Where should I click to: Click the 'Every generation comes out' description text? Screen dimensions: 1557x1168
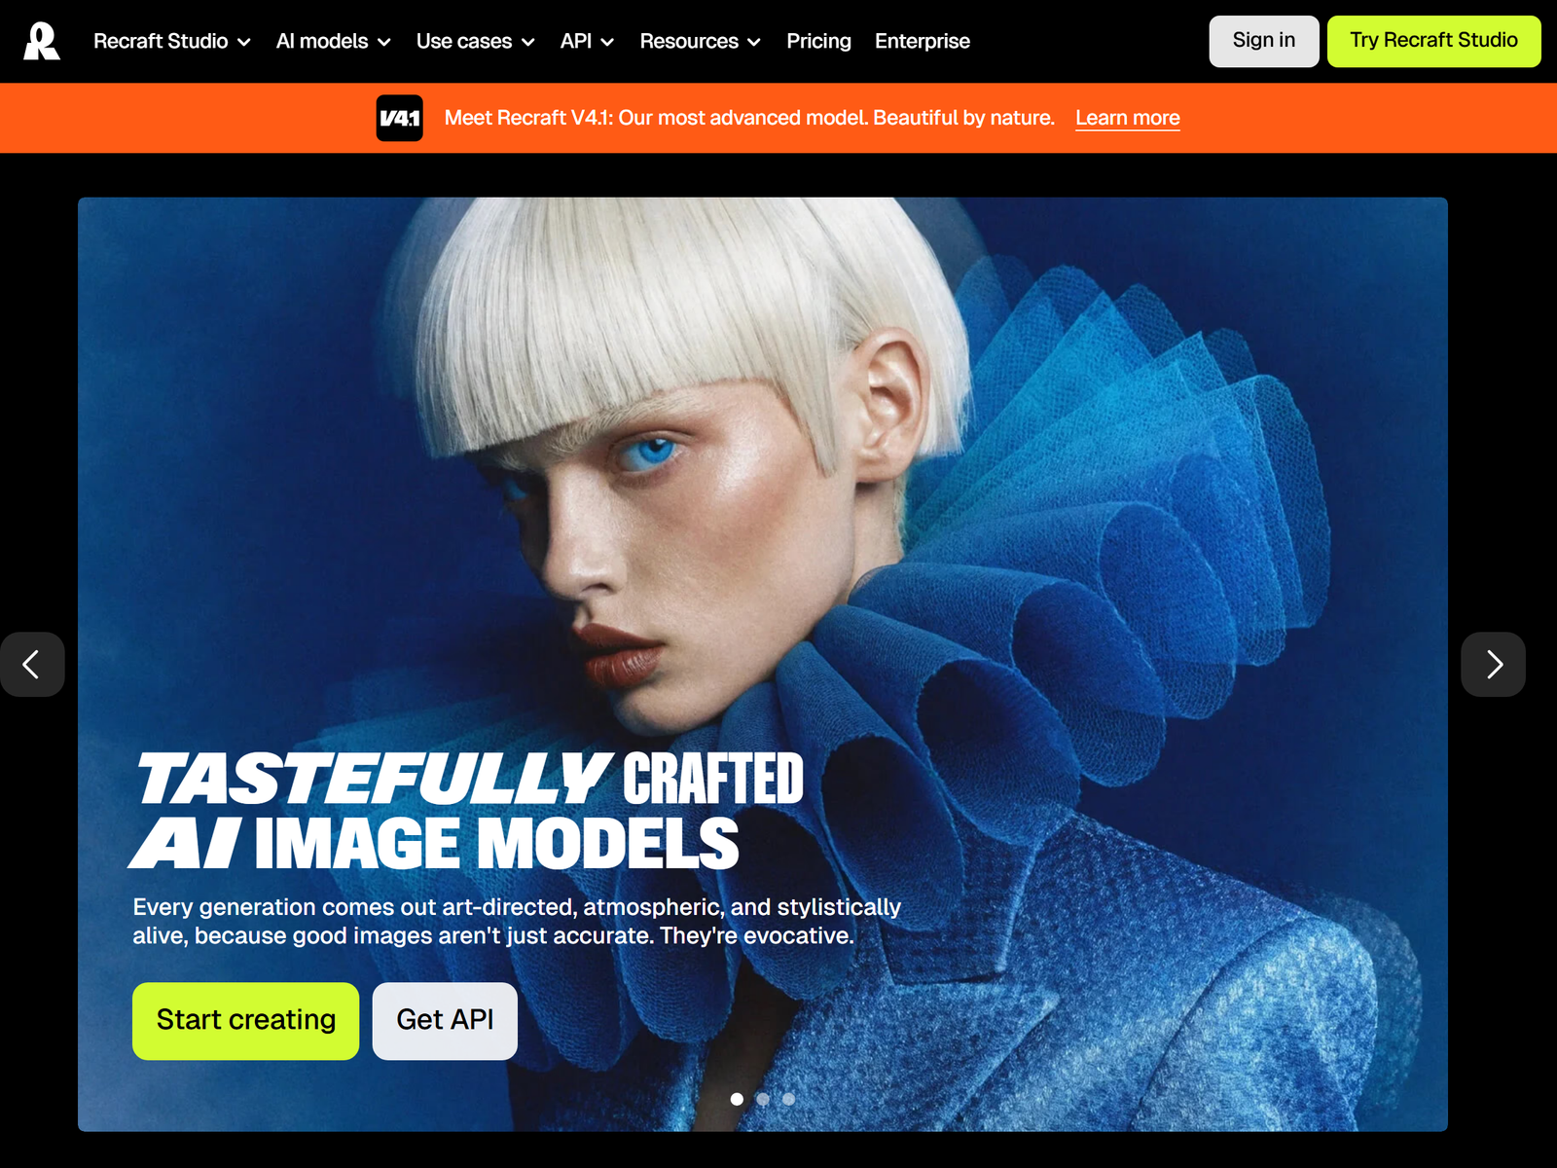pyautogui.click(x=517, y=921)
